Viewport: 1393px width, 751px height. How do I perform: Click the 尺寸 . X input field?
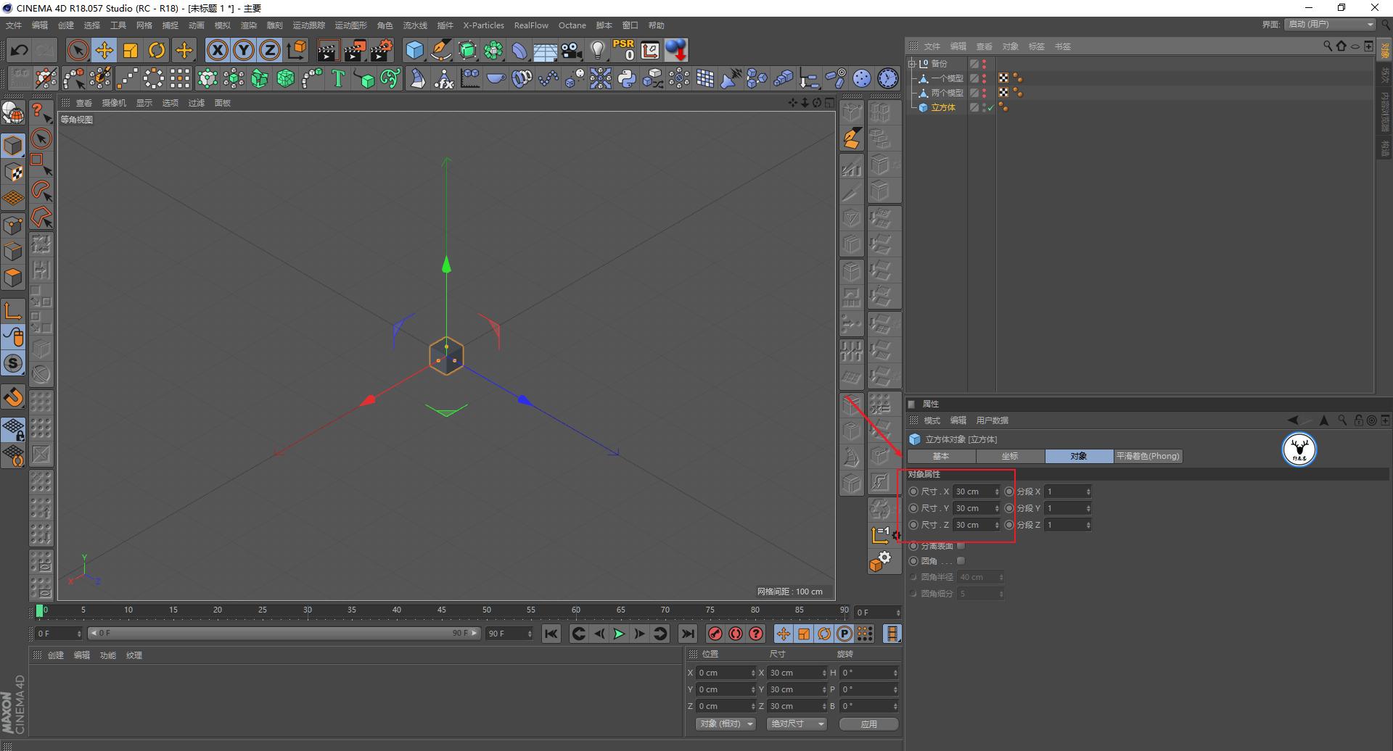[x=972, y=491]
